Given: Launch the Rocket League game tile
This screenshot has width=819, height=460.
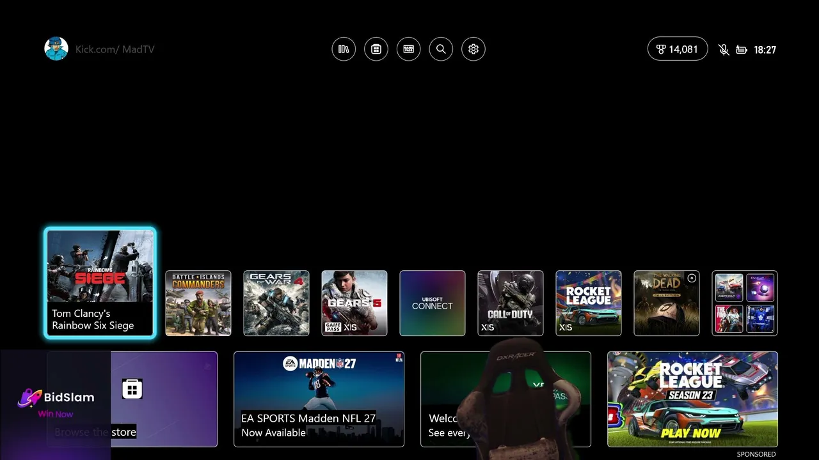Looking at the screenshot, I should [589, 303].
